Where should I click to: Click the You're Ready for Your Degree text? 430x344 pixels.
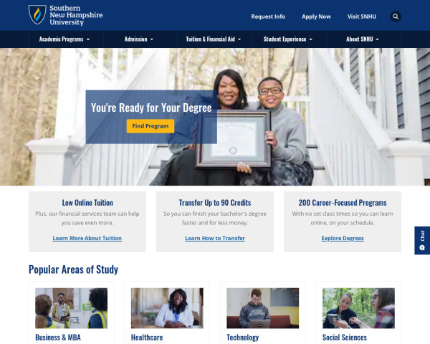coord(151,107)
